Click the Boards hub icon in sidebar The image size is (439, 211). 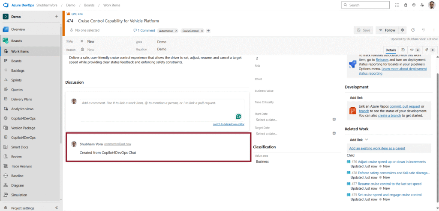click(x=5, y=41)
